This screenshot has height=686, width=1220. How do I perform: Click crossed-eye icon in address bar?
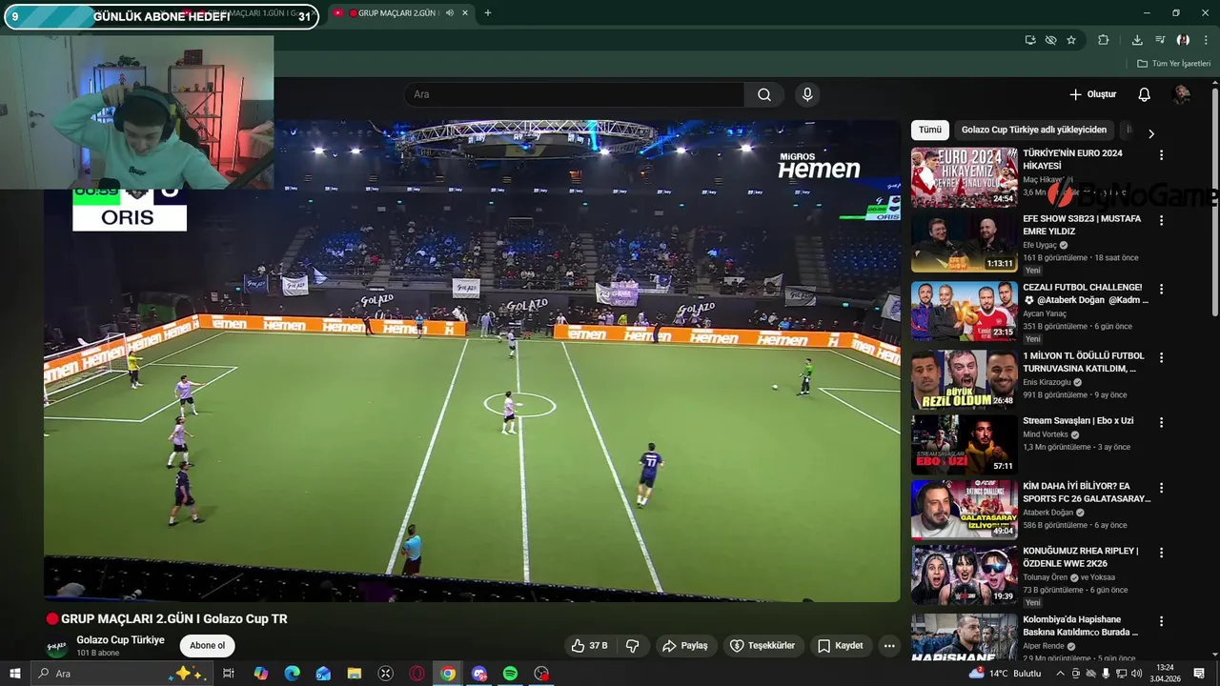pos(1050,40)
